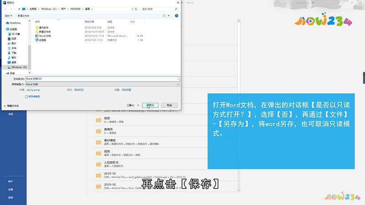Click Feedback (反馈) in Word backstage sidebar
The image size is (365, 205).
(x=10, y=190)
